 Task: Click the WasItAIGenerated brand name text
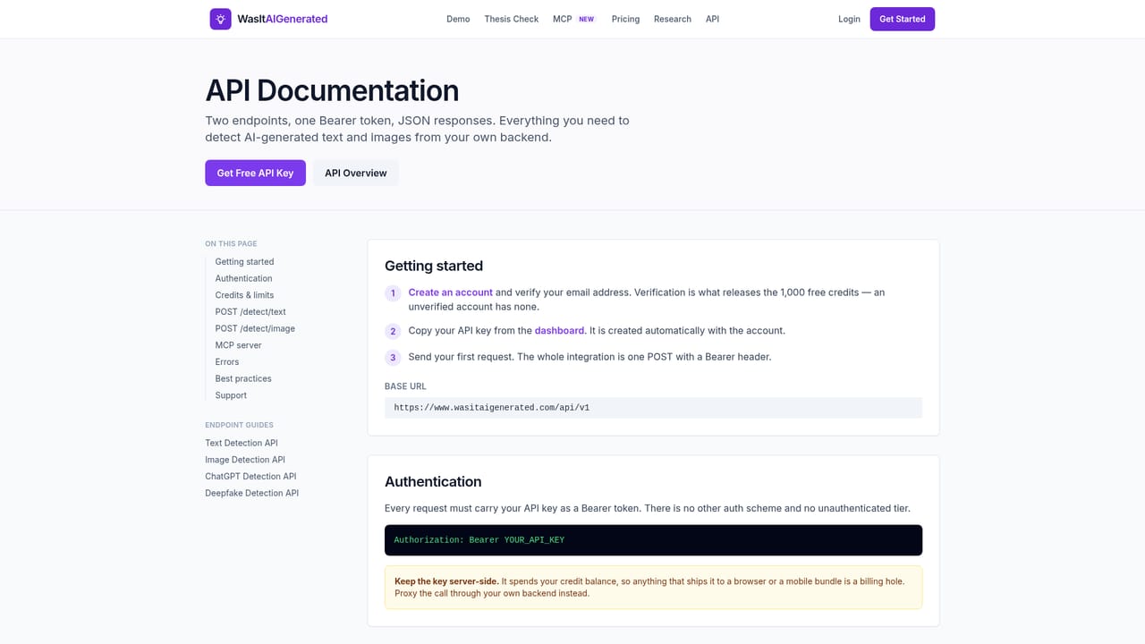point(283,19)
